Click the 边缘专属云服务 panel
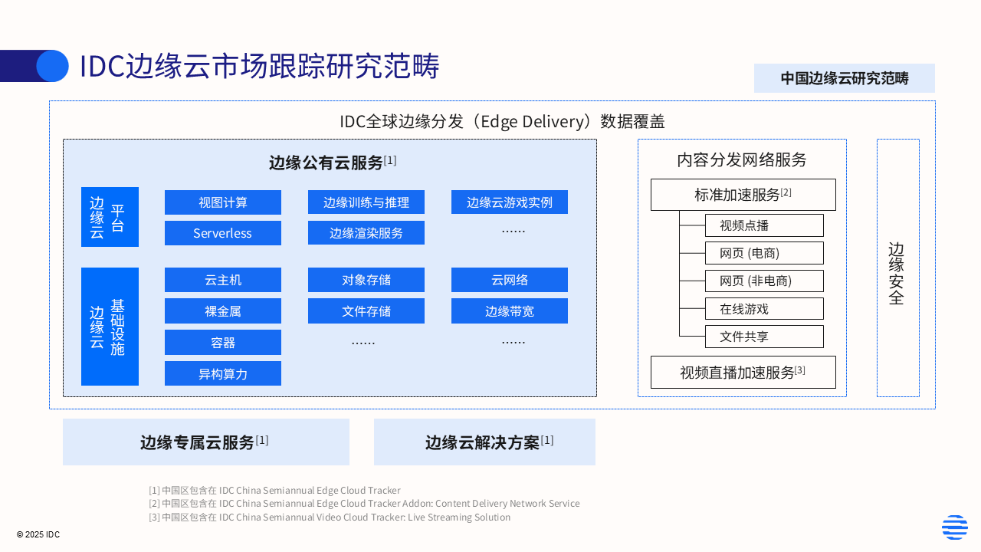This screenshot has height=552, width=981. tap(205, 442)
